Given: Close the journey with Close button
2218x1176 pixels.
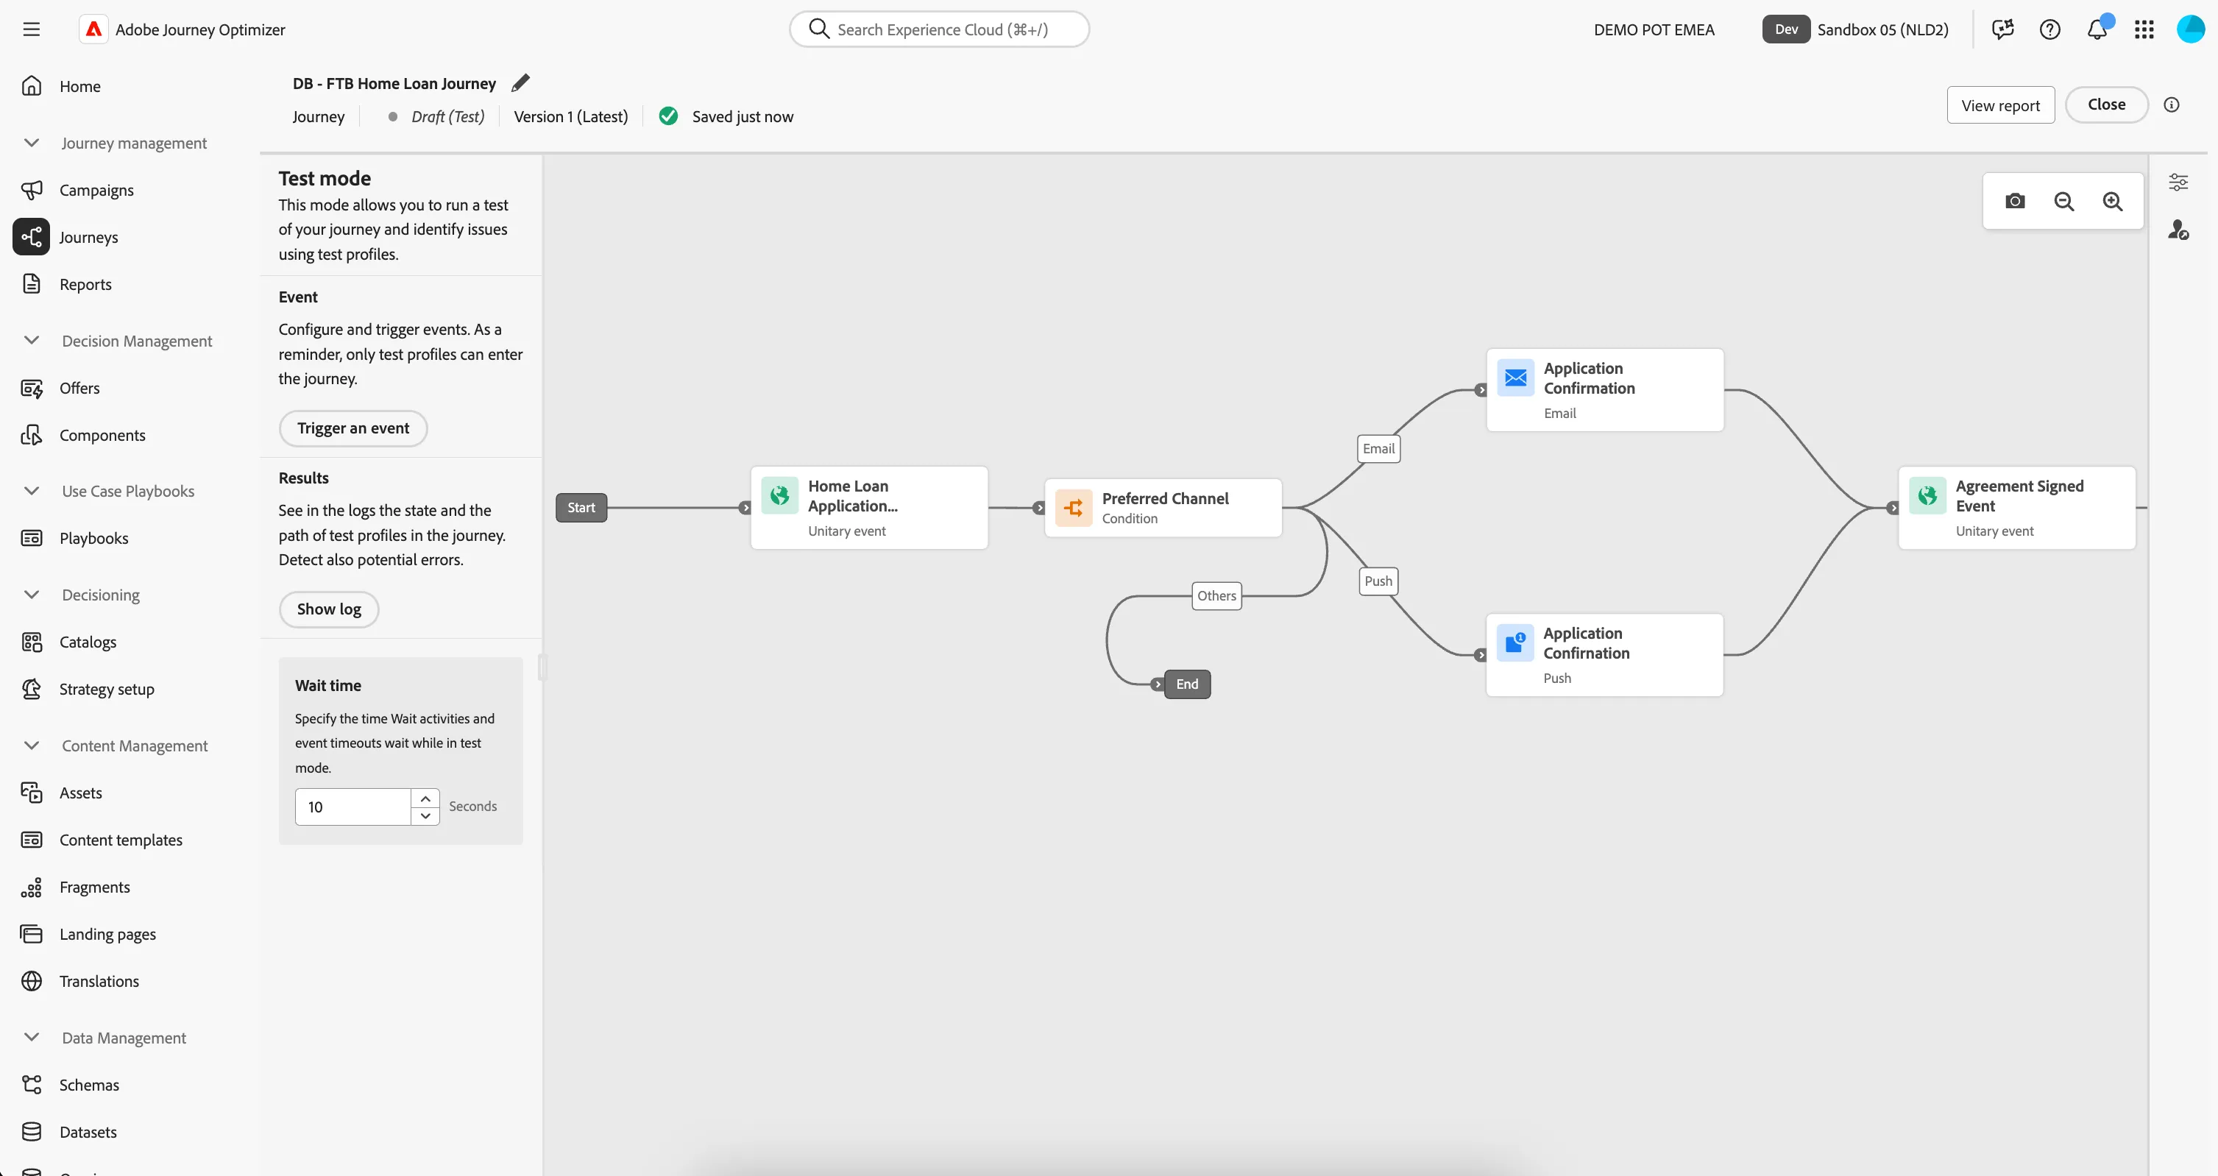Looking at the screenshot, I should click(x=2106, y=105).
